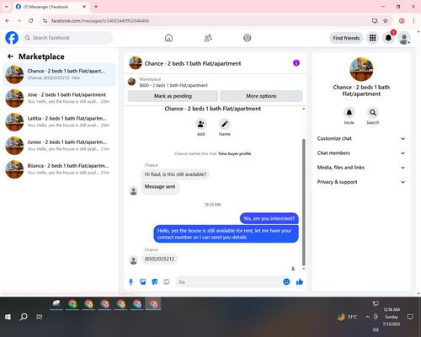Click Find friends button
Screen dimensions: 421x337
346,38
